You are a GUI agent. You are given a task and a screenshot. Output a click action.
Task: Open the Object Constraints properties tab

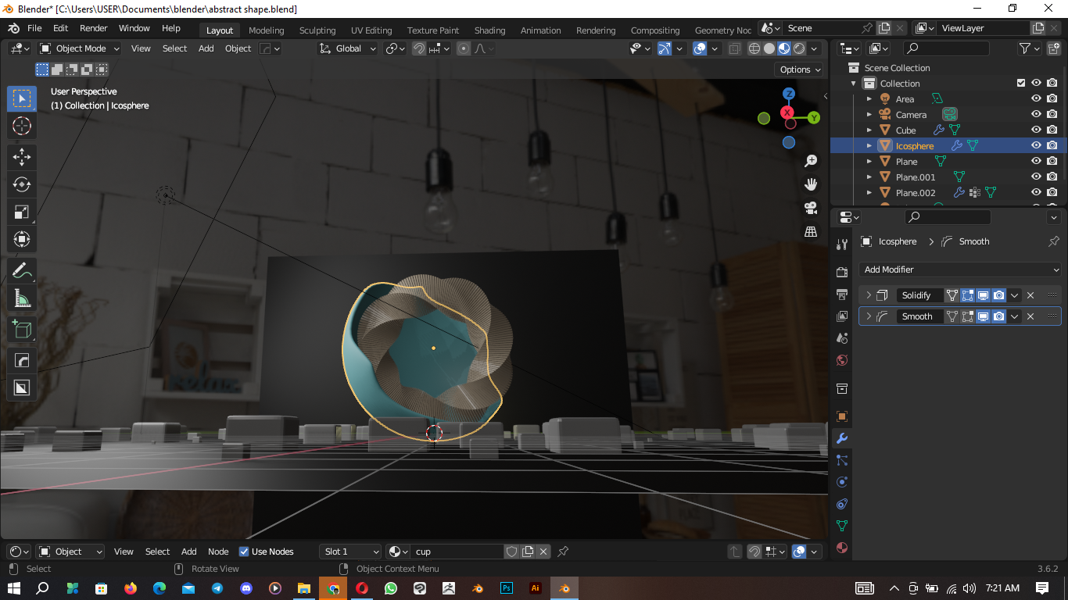click(x=842, y=504)
